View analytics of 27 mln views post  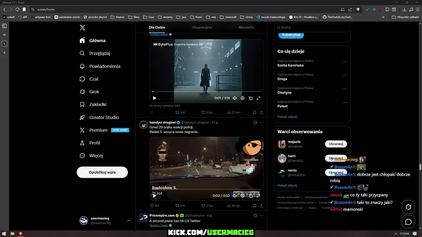tap(234, 113)
